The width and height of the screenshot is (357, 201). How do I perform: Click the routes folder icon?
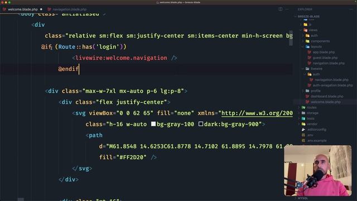303,107
